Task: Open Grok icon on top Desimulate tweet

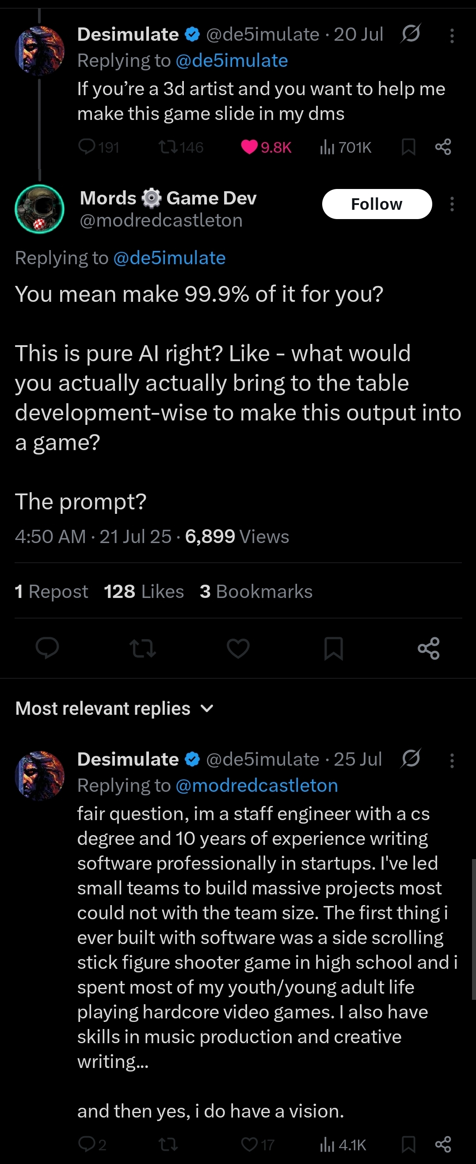Action: click(411, 34)
